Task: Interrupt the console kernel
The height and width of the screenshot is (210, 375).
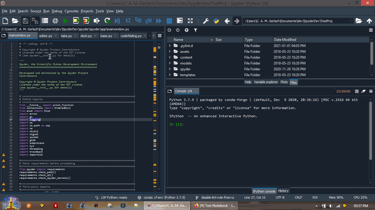Action: click(x=357, y=91)
